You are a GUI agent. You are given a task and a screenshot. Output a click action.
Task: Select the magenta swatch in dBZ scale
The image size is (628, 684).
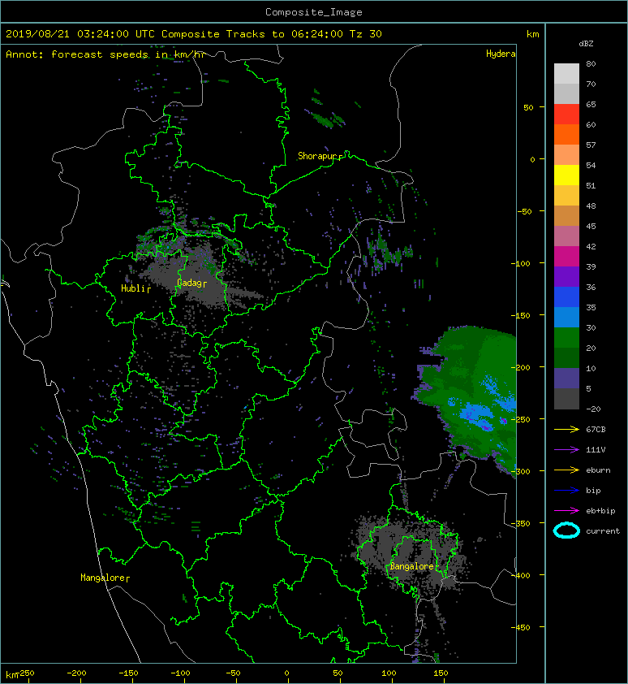click(x=566, y=257)
